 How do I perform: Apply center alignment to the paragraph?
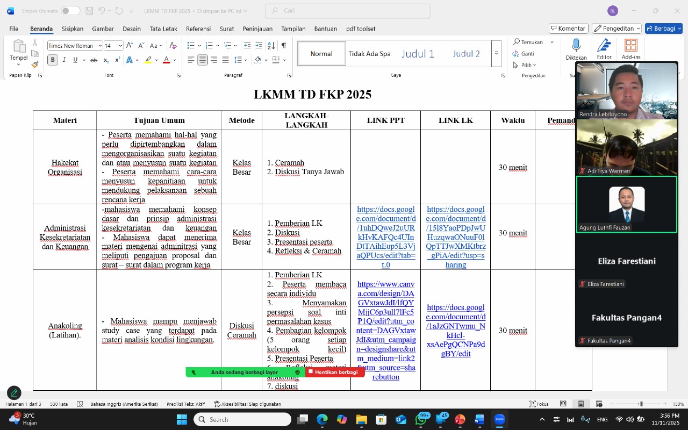coord(203,60)
